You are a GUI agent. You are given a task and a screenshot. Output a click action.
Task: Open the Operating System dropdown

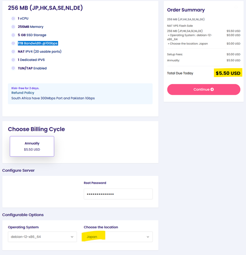42,237
